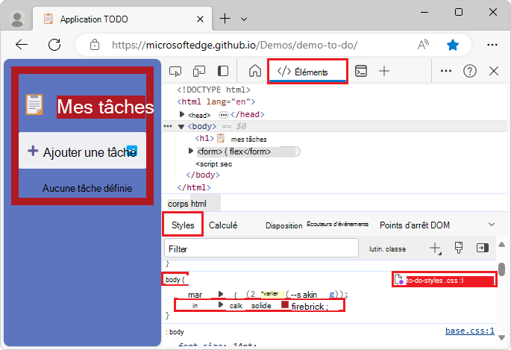Add a DevTools tool with plus icon
The height and width of the screenshot is (350, 511).
click(384, 71)
